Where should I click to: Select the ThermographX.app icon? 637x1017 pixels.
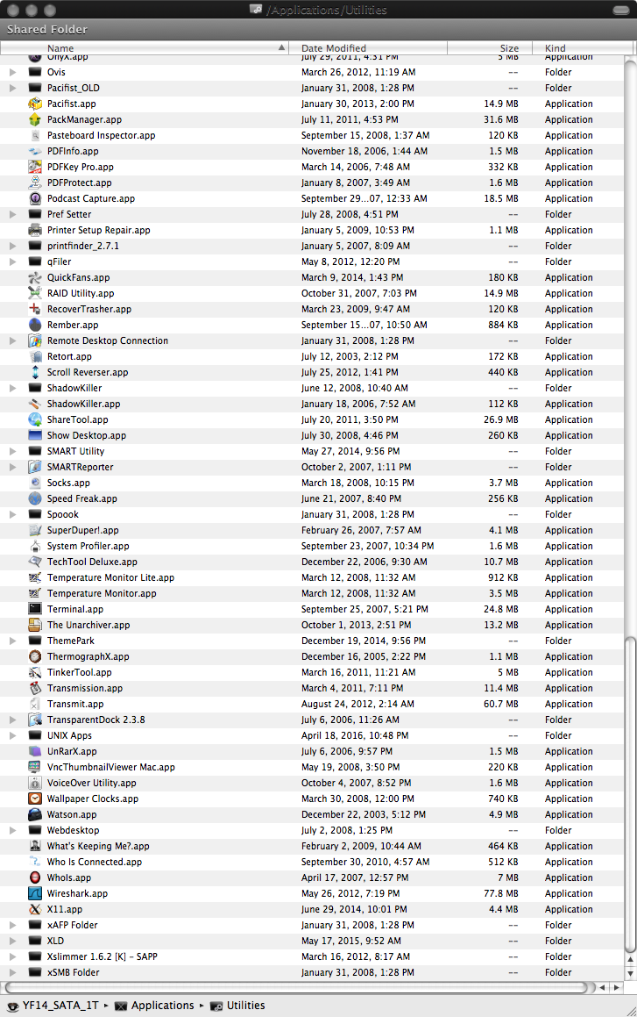coord(35,656)
